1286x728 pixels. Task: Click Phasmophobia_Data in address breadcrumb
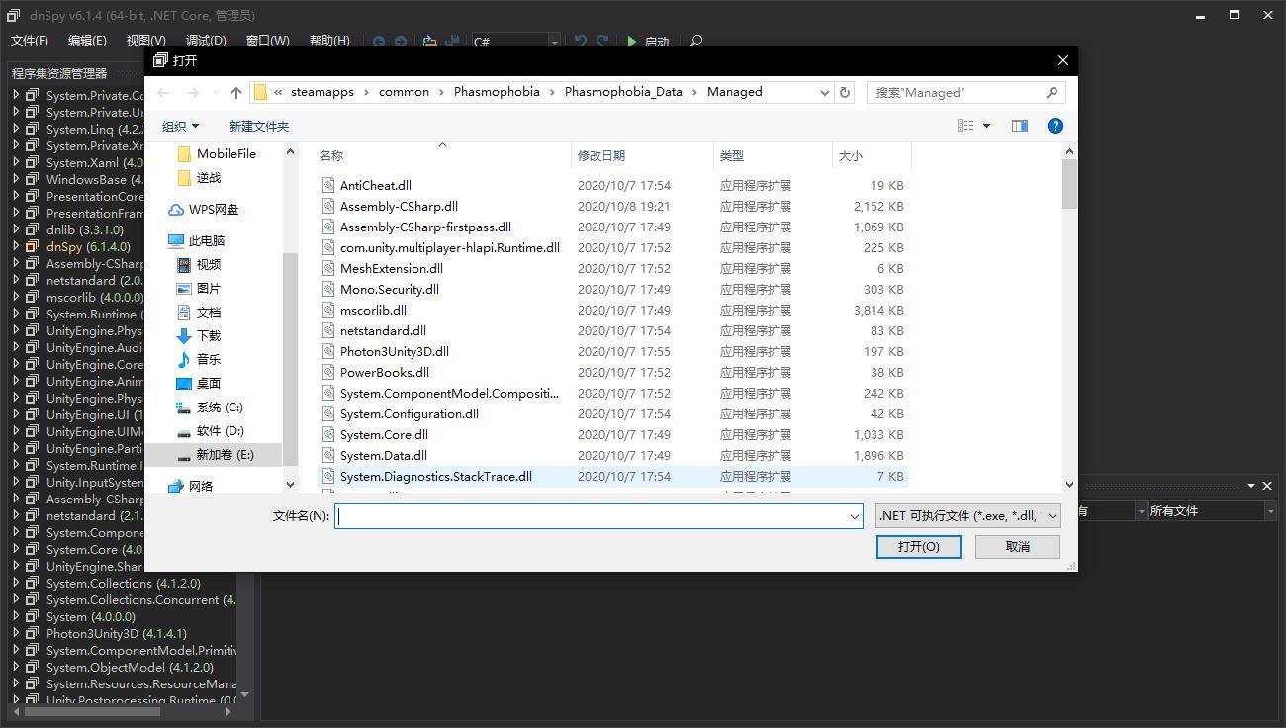coord(623,92)
